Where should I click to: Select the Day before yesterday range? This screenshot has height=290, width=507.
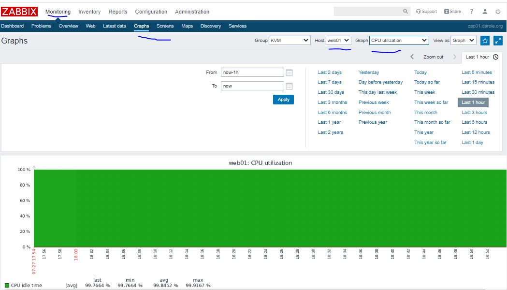pyautogui.click(x=380, y=82)
